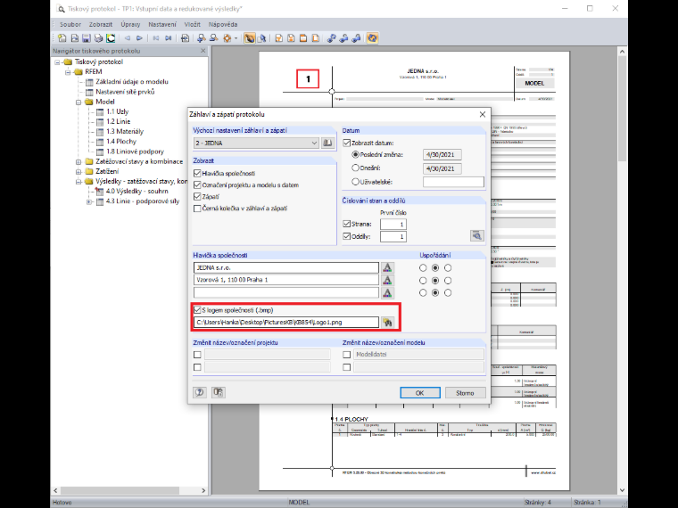Image resolution: width=678 pixels, height=508 pixels.
Task: Open the Zobrazit menu
Action: tap(101, 25)
